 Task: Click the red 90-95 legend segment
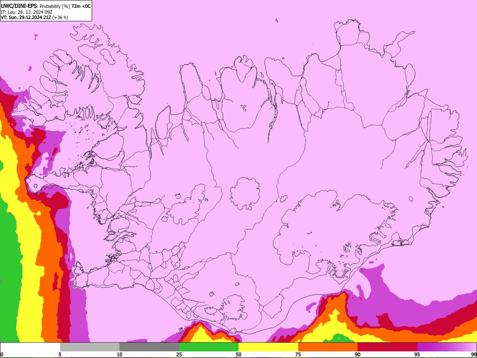click(x=387, y=347)
